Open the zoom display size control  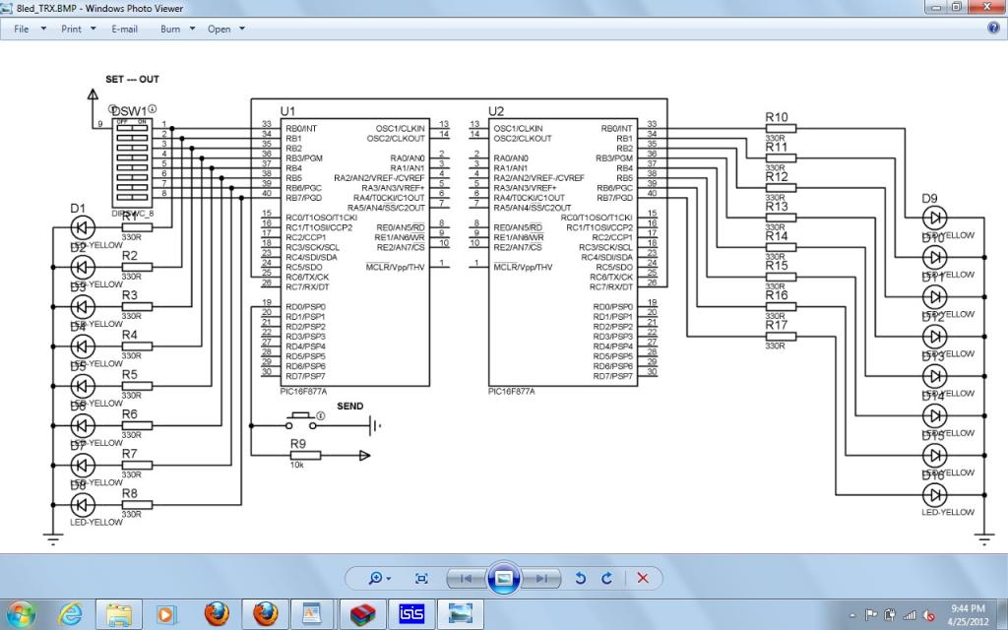[379, 578]
